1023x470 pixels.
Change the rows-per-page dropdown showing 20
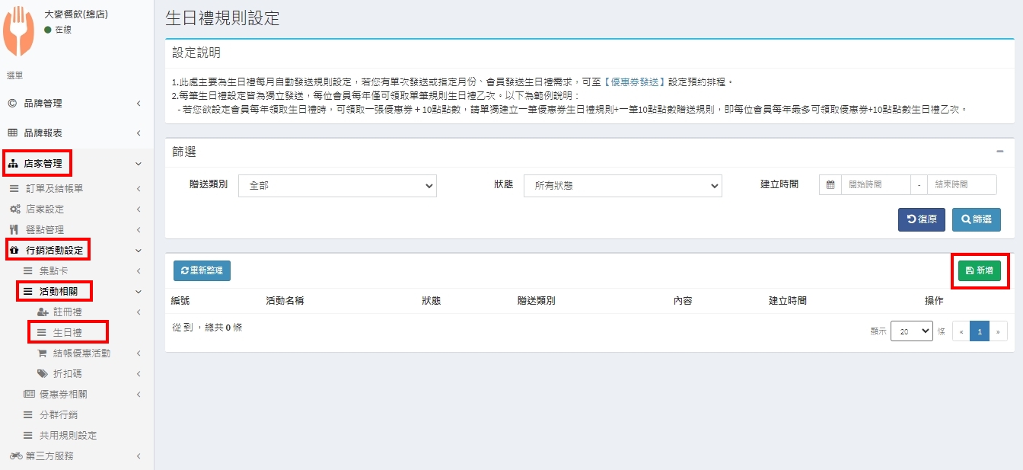(911, 331)
